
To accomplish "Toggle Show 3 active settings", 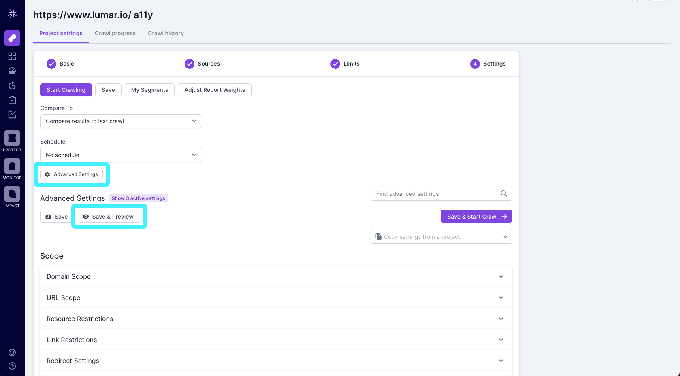I will (x=138, y=198).
